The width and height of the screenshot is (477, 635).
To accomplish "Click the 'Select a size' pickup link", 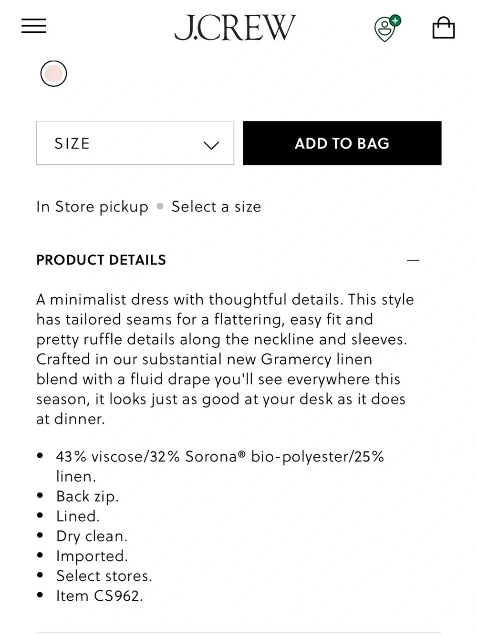I will (x=216, y=207).
